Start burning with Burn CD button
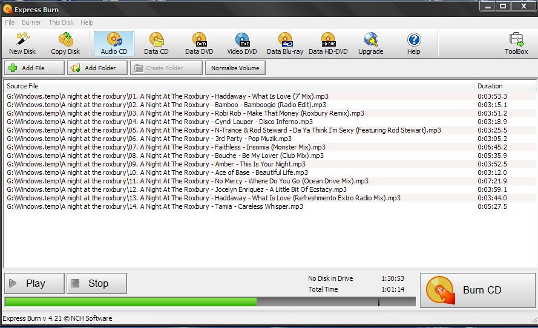538x328 pixels. [x=477, y=290]
